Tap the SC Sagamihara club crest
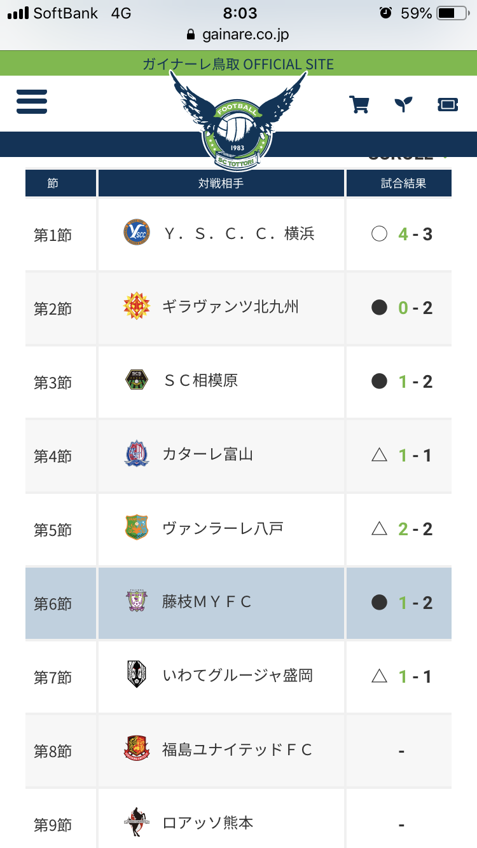Viewport: 477px width, 848px height. pos(136,381)
